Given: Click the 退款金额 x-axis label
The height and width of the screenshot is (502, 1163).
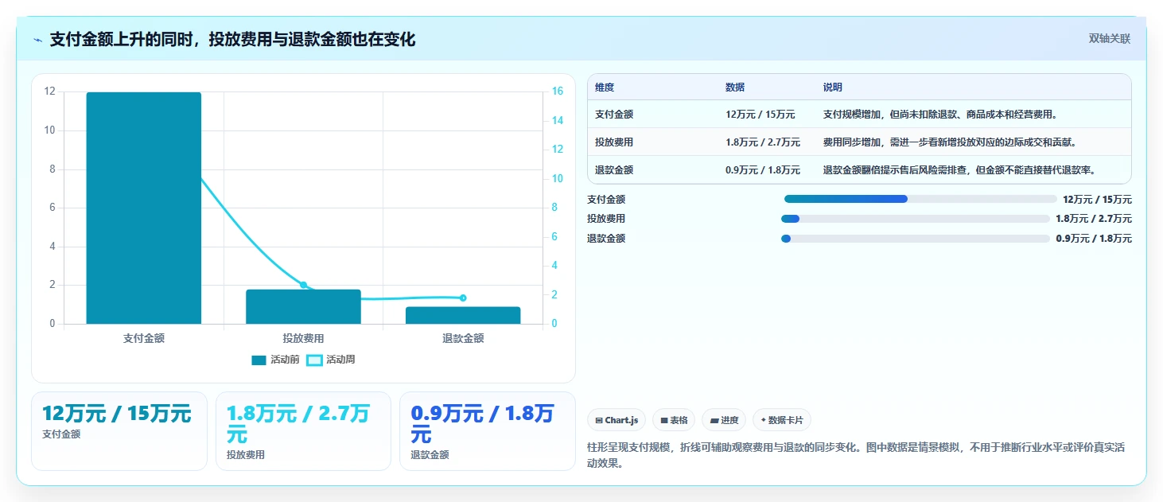Looking at the screenshot, I should 463,338.
